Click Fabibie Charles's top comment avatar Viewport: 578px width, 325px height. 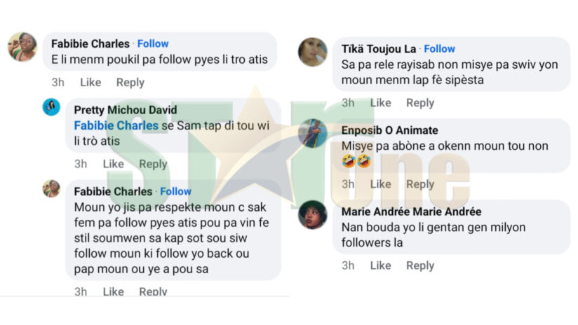pos(22,47)
